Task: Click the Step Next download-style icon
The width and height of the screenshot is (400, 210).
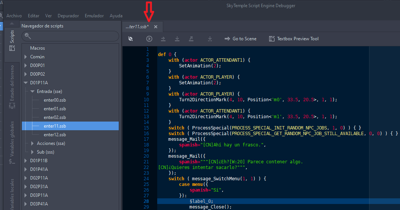Action: pos(210,39)
